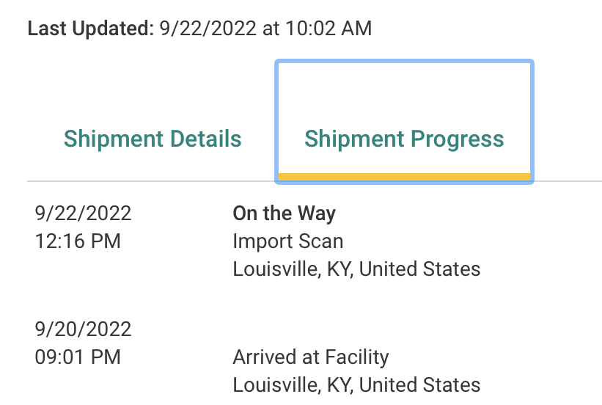Click the On the Way status heading

coord(284,214)
